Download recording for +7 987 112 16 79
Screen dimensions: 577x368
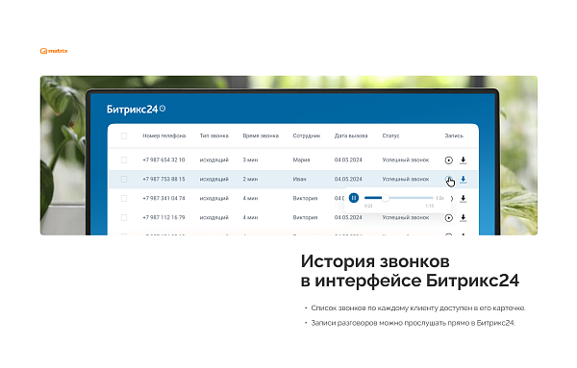click(x=463, y=218)
